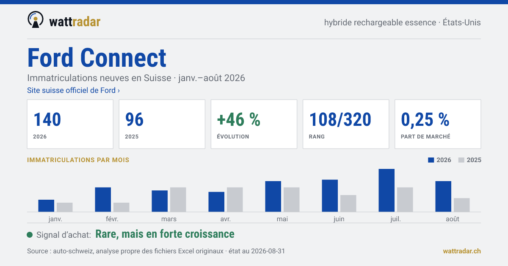Click the green buy-signal dot
Viewport: 508px width, 266px height.
coord(30,235)
